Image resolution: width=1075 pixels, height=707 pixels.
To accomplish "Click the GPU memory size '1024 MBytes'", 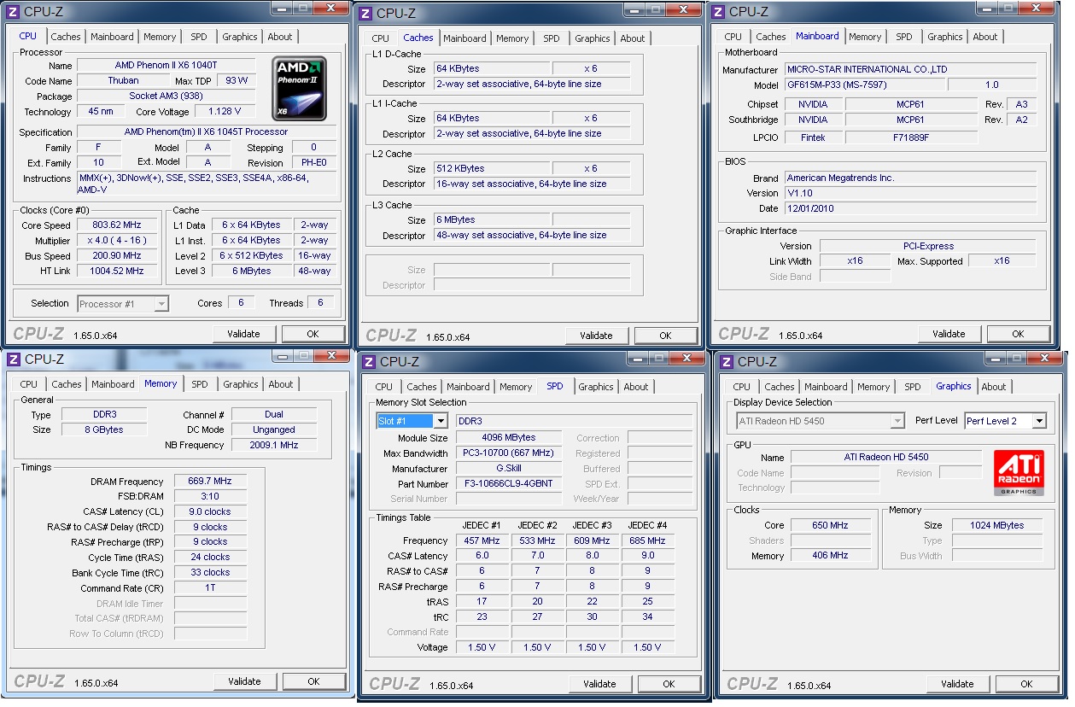I will coord(997,526).
